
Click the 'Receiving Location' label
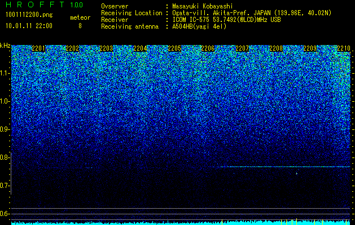tap(132, 13)
